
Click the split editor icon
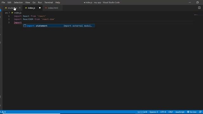199,8
